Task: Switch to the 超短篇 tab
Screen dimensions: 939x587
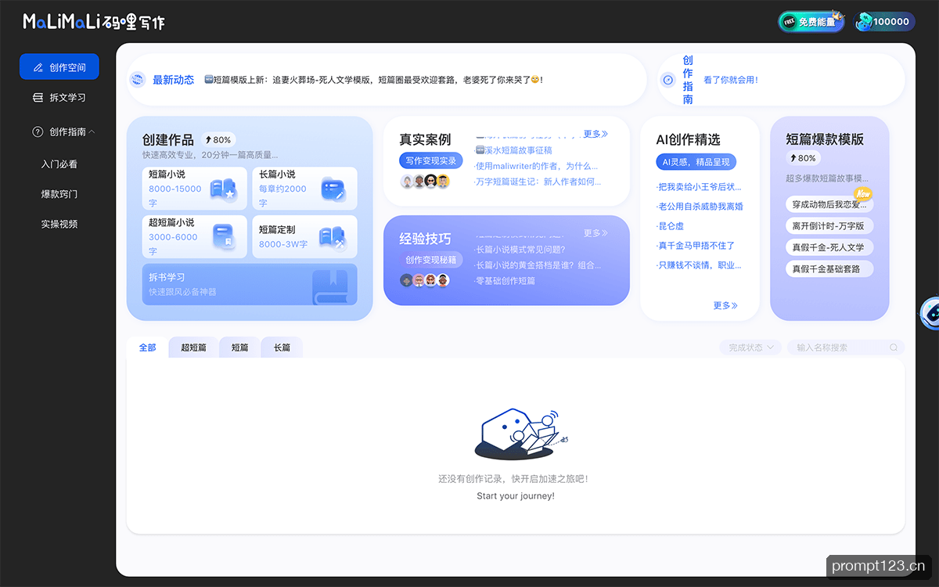Action: (x=193, y=348)
